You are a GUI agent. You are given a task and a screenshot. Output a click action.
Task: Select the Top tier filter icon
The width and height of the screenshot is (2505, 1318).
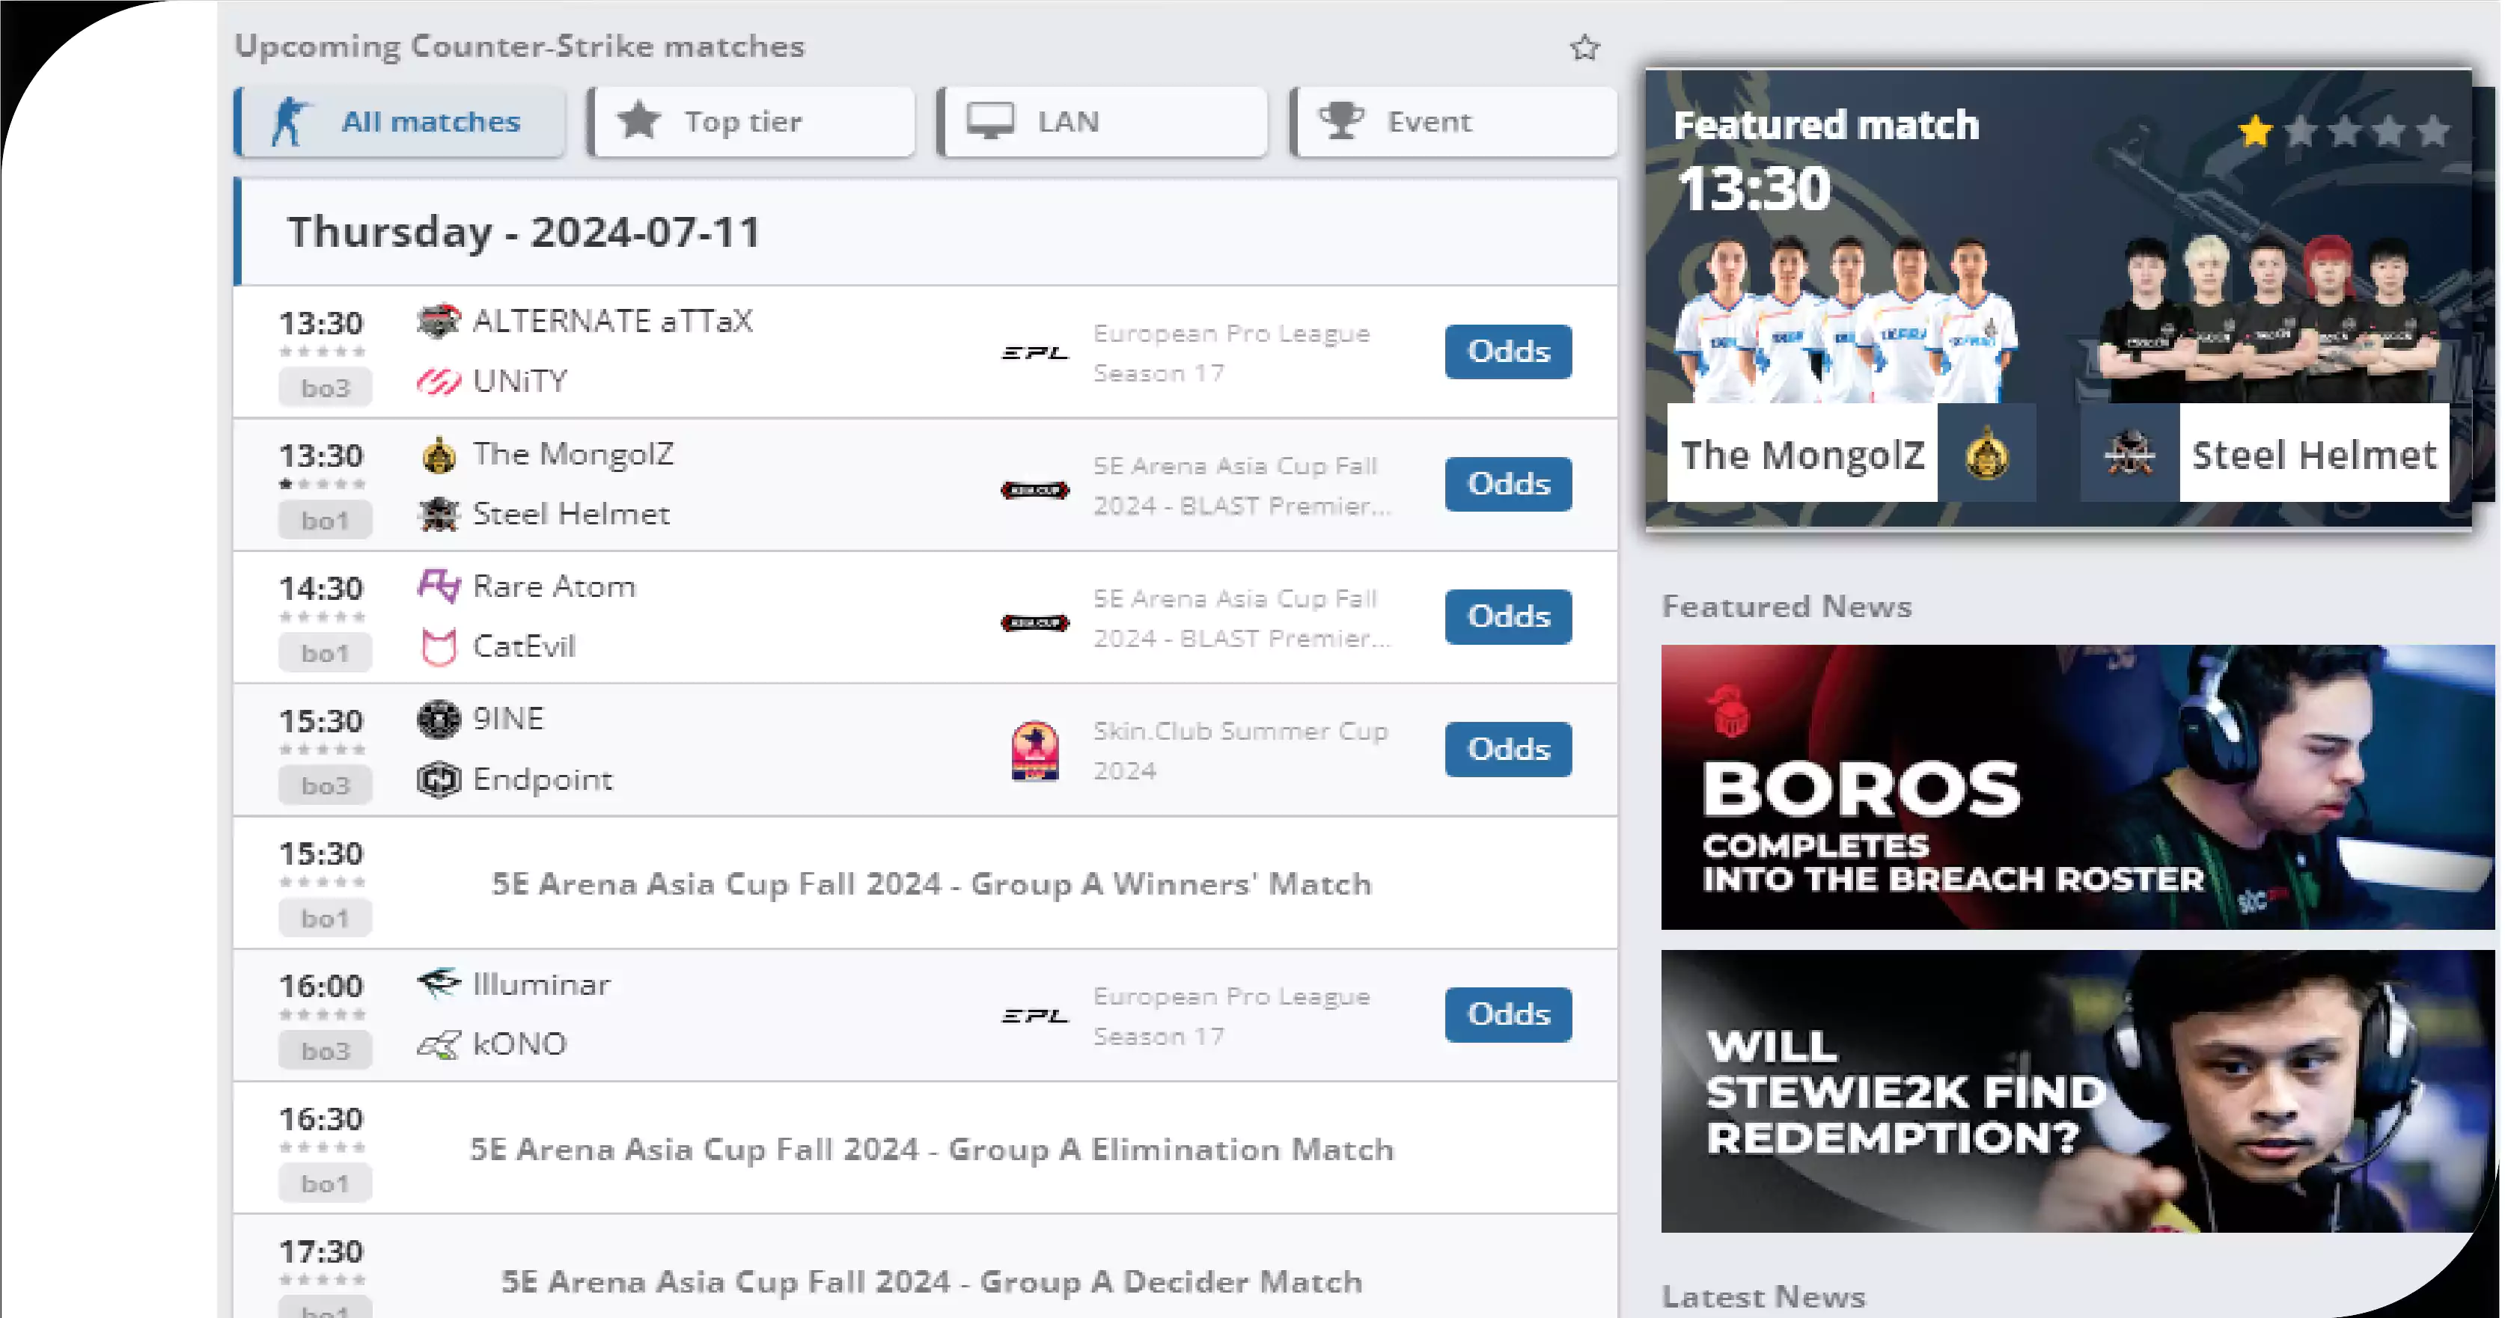tap(641, 121)
